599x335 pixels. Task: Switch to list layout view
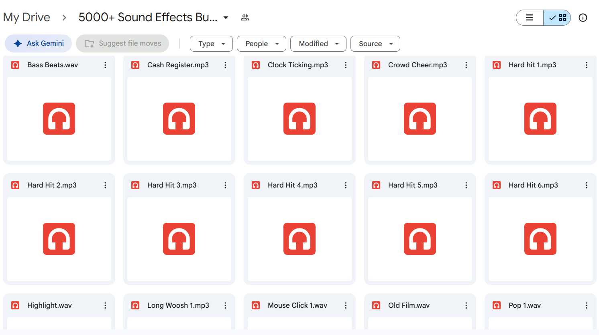click(530, 18)
